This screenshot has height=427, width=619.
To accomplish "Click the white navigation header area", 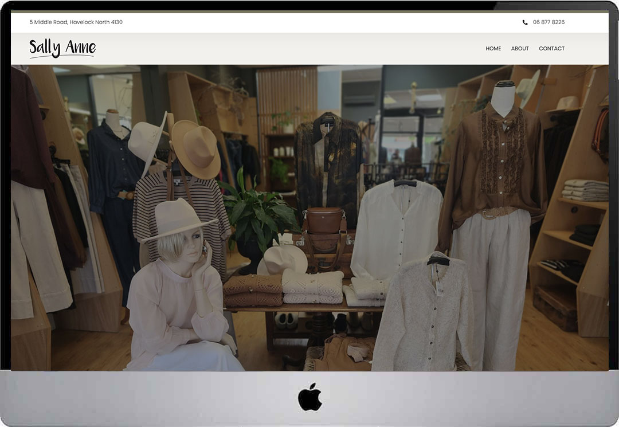I will coord(309,48).
